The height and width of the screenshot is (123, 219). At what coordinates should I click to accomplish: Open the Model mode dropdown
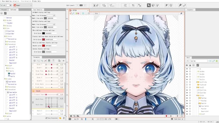(23, 5)
